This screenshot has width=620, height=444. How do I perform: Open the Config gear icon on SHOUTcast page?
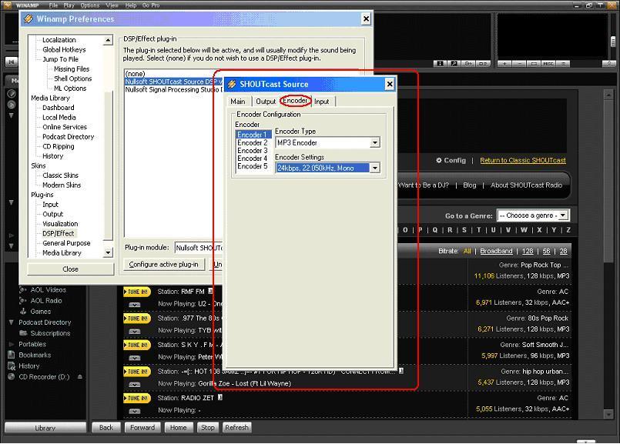click(438, 160)
